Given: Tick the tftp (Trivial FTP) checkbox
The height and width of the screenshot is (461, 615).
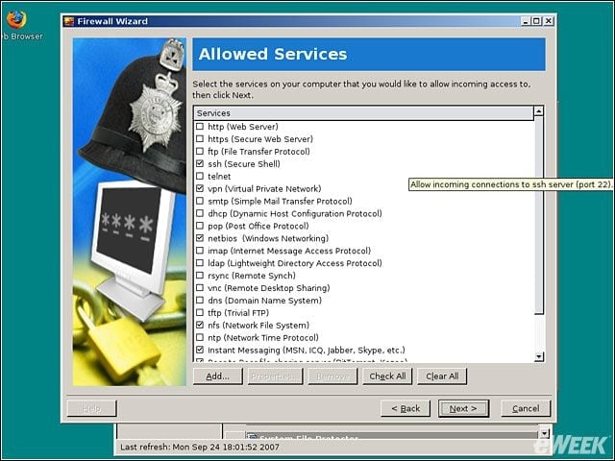Looking at the screenshot, I should 200,312.
